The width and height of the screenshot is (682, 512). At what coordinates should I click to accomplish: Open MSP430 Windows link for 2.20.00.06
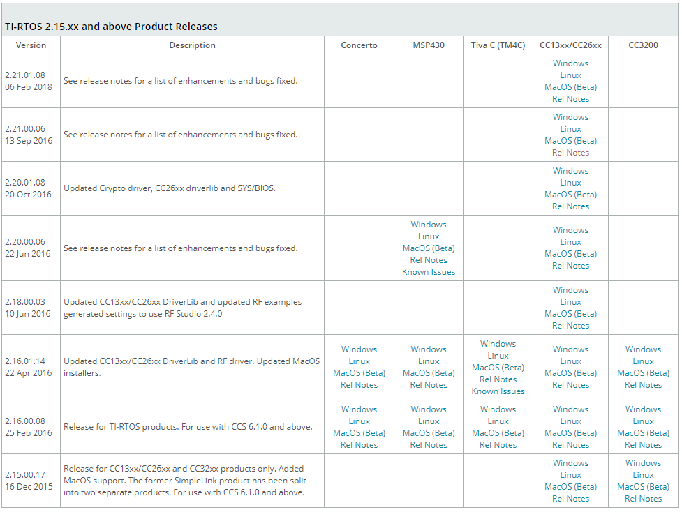pyautogui.click(x=429, y=225)
